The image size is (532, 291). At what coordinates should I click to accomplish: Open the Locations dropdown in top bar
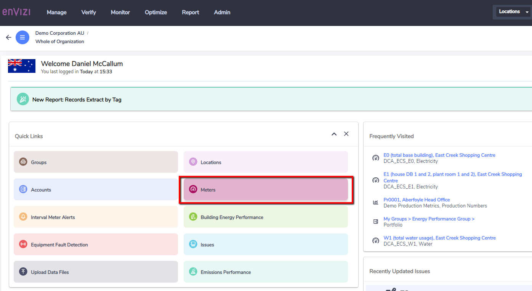513,12
